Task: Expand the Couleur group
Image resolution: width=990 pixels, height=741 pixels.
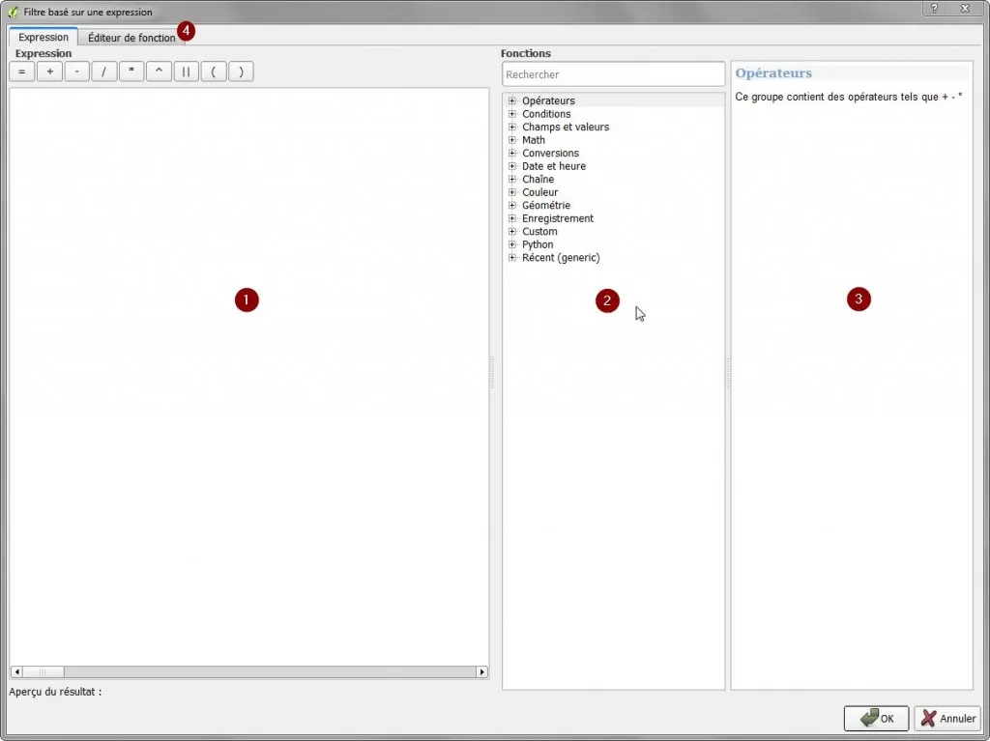Action: 512,192
